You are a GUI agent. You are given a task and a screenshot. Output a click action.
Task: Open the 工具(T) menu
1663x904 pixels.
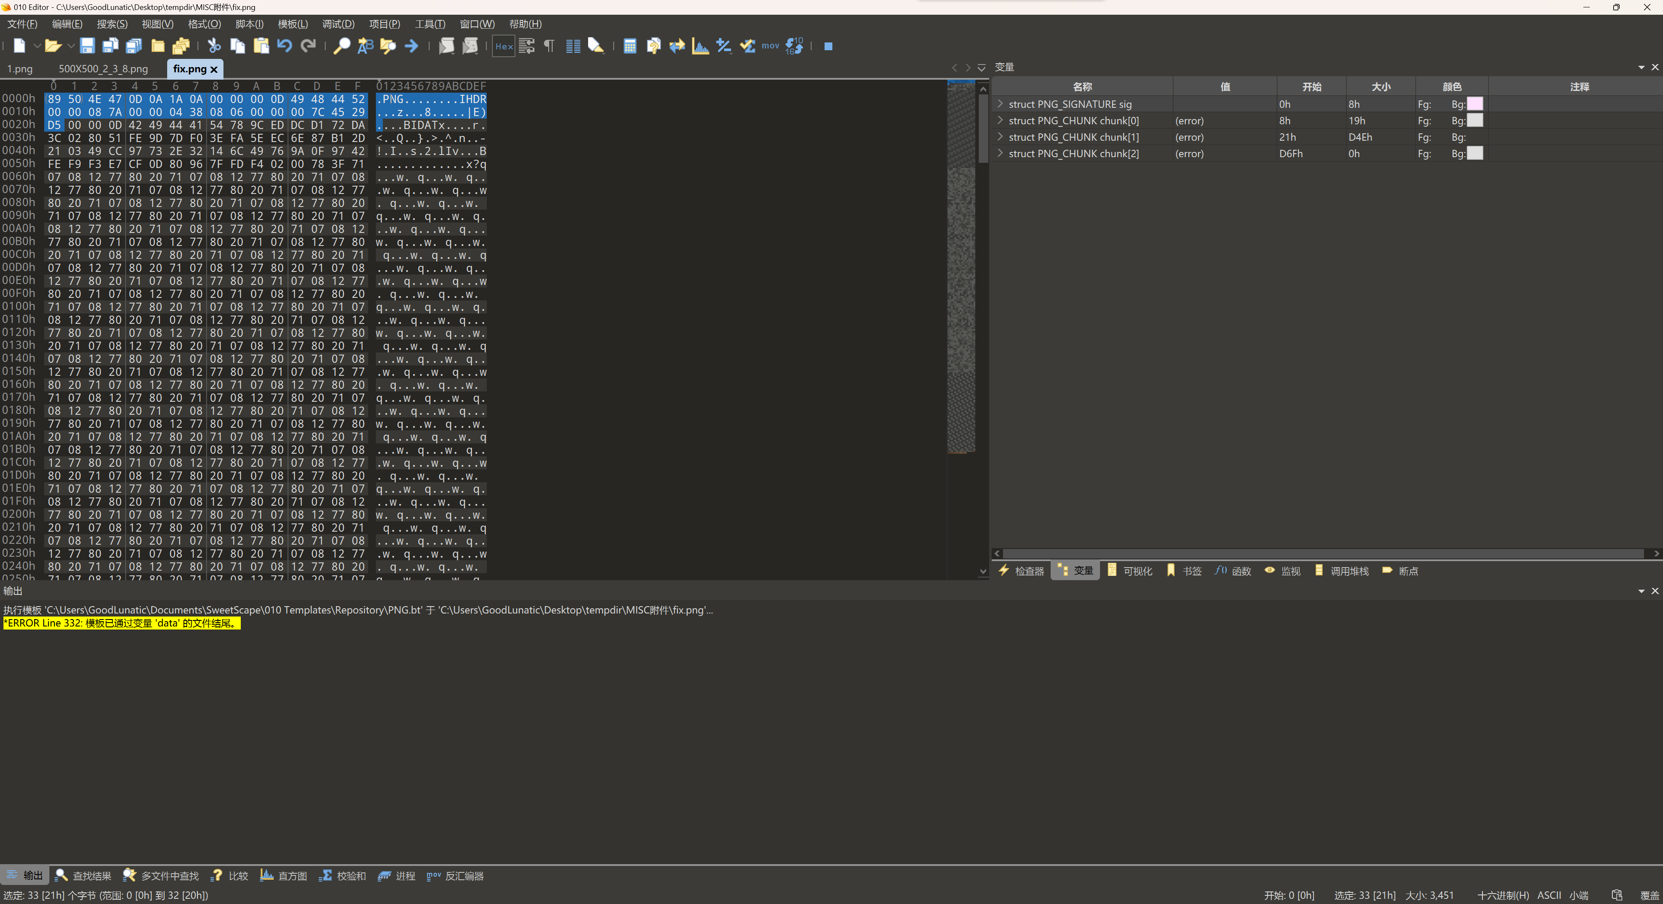tap(430, 24)
